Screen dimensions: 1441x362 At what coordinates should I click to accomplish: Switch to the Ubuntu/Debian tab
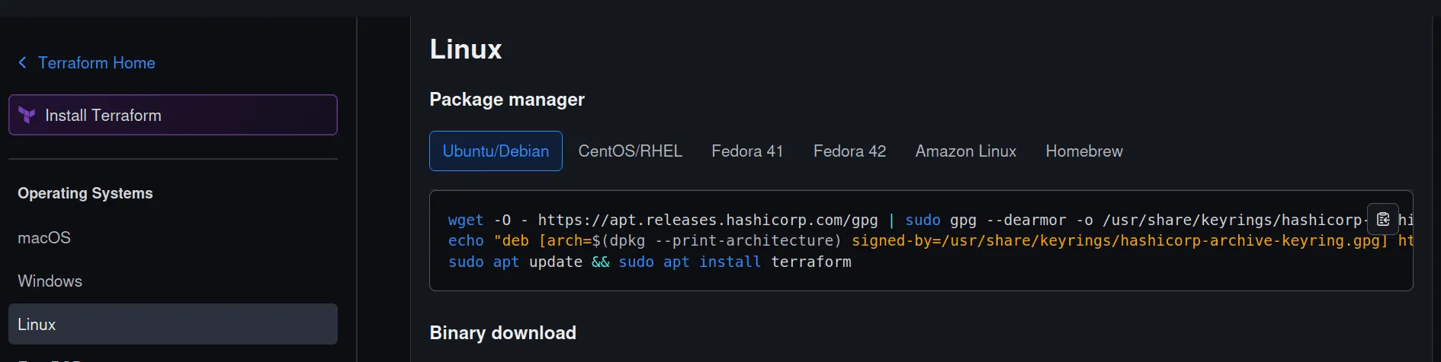click(496, 151)
